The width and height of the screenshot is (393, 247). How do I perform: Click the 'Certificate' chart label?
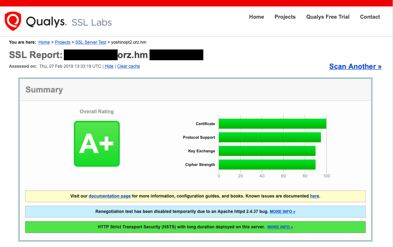(205, 124)
